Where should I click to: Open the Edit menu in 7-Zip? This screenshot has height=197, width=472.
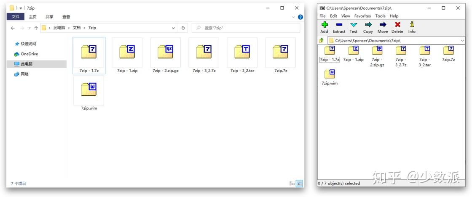pos(333,16)
